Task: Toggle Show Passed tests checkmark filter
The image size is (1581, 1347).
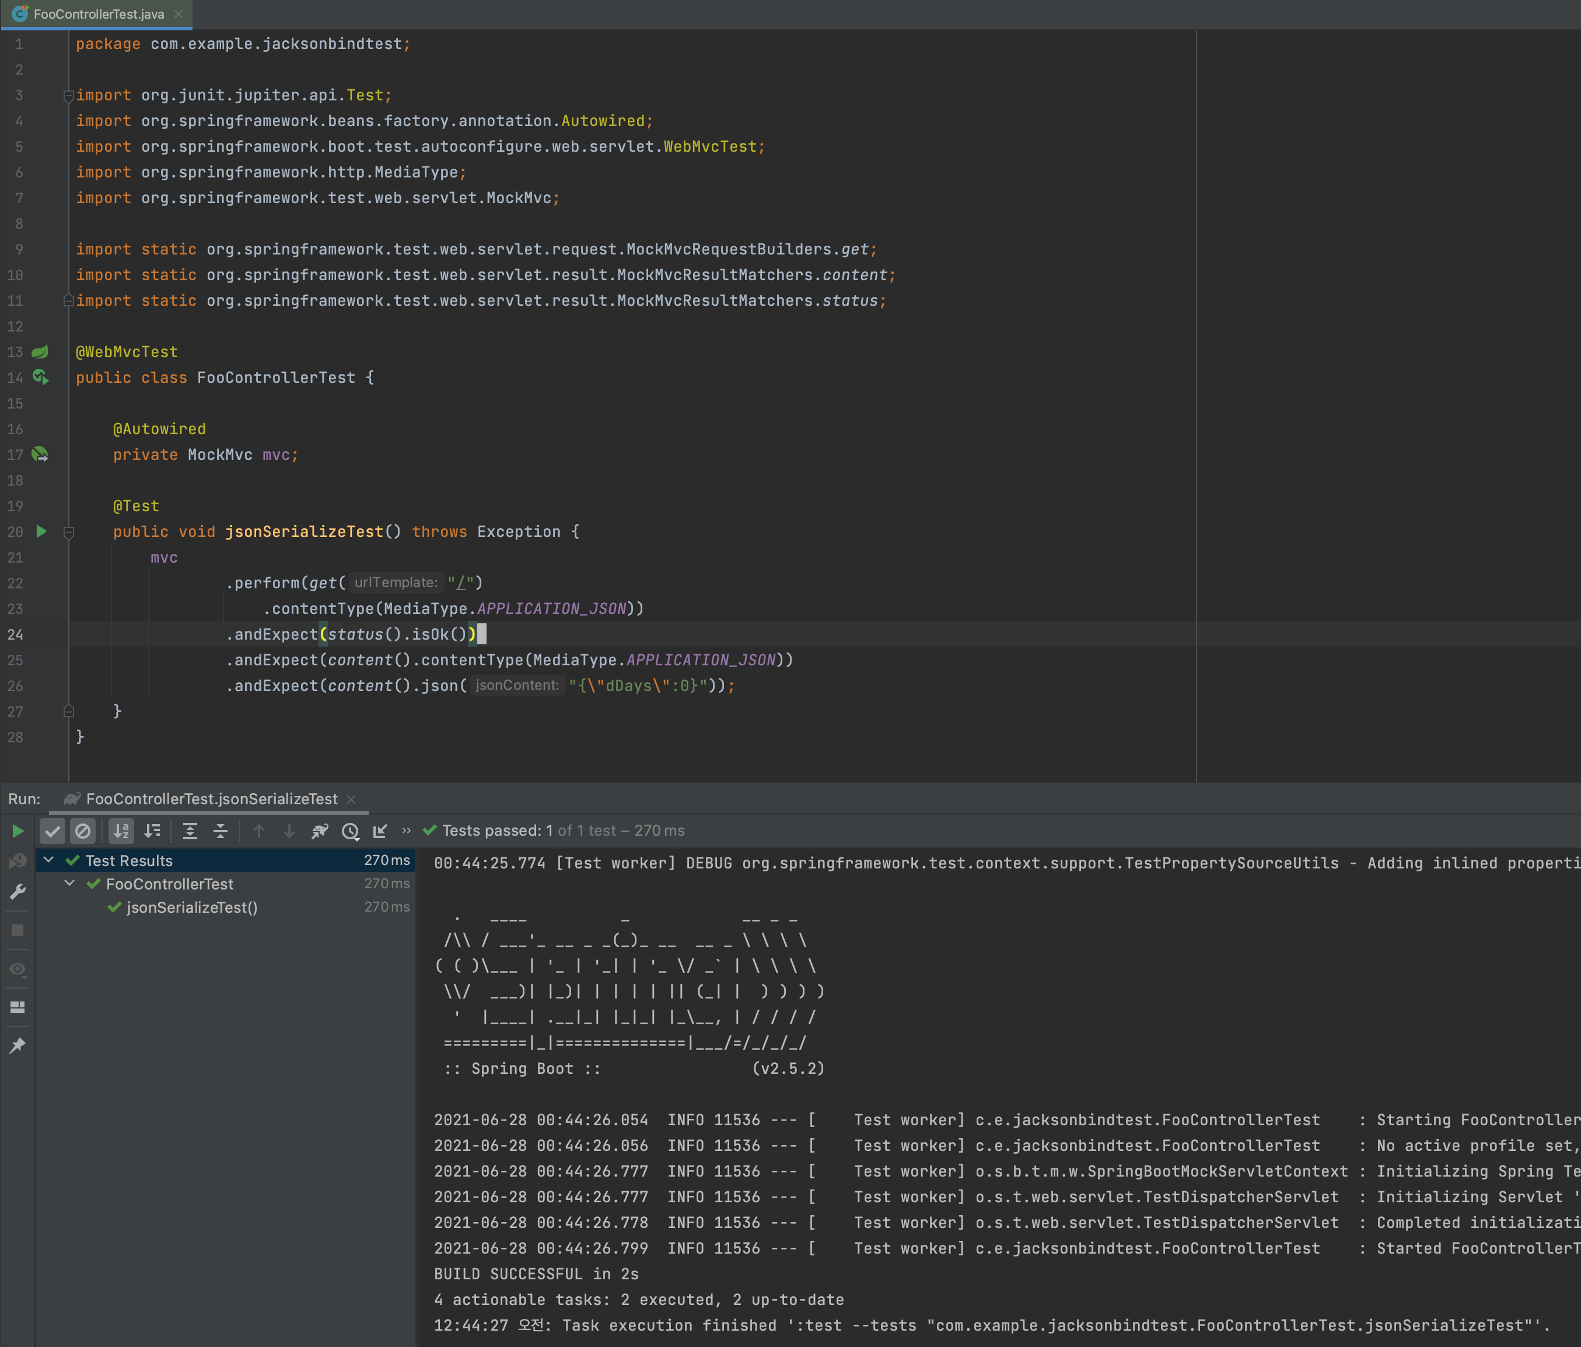Action: 53,831
